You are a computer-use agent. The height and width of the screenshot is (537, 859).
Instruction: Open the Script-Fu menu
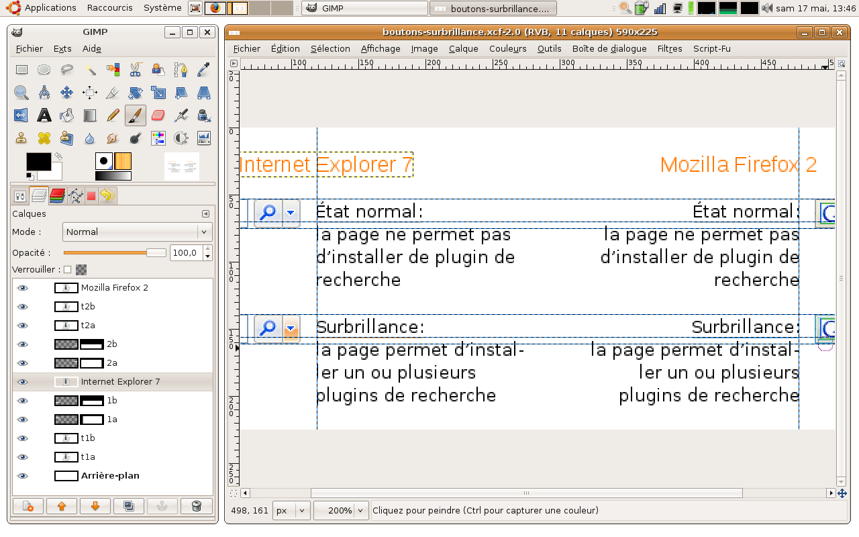tap(711, 48)
